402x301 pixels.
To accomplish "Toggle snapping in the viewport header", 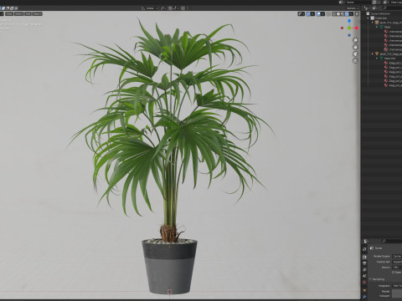I will click(170, 8).
